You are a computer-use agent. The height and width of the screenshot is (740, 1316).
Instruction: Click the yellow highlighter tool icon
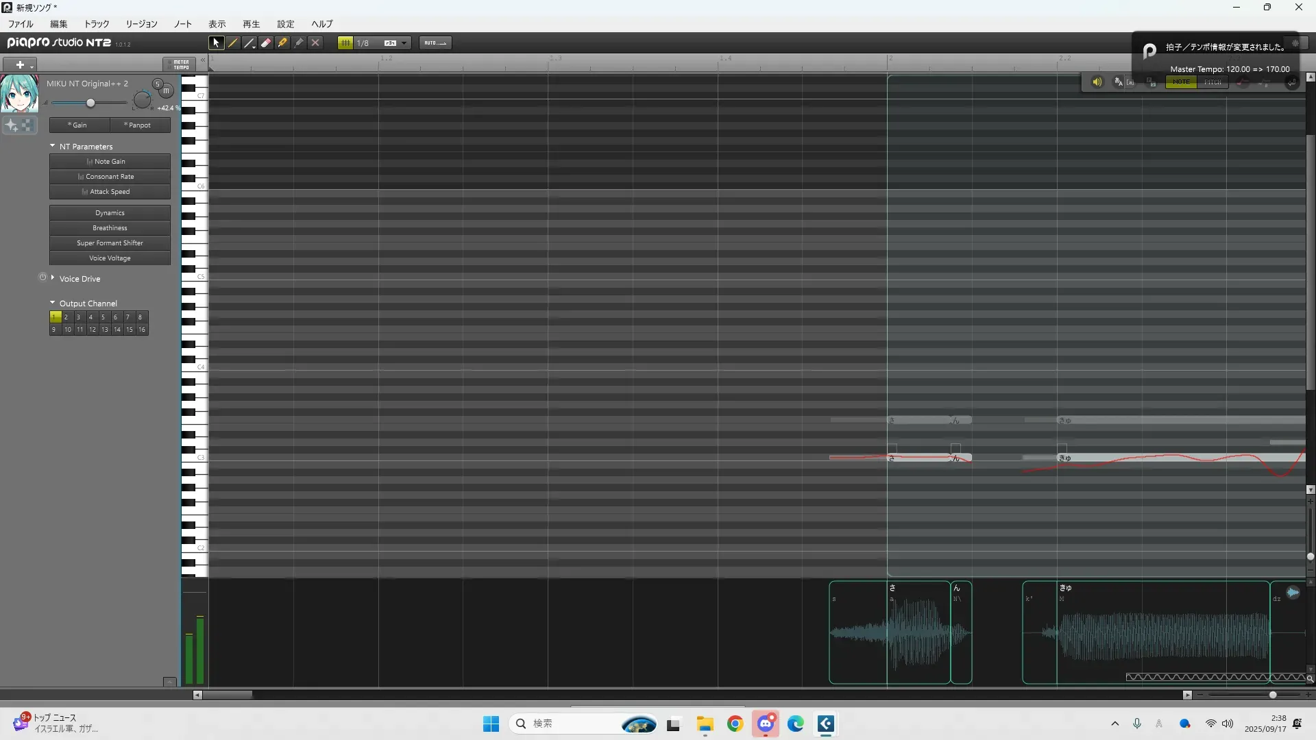click(282, 42)
